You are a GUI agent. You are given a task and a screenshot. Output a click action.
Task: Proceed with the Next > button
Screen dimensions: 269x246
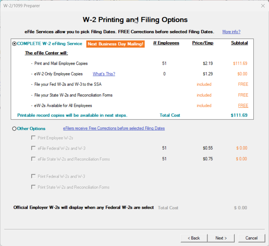coord(221,238)
